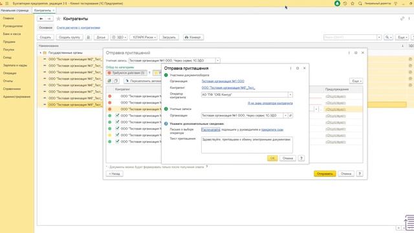The image size is (414, 233).
Task: Select Основное subtab of Контрагенты
Action: point(45,27)
